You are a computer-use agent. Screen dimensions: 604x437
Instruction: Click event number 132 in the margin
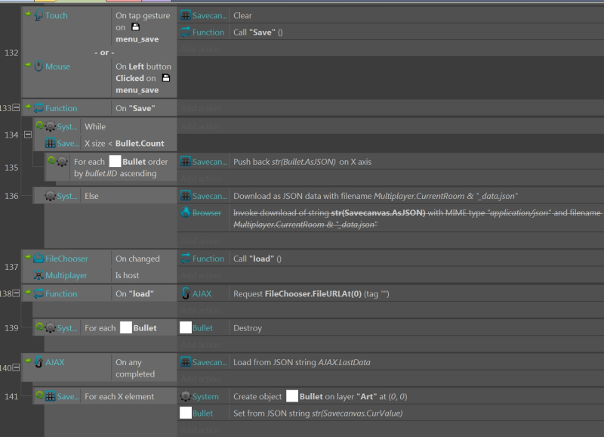point(11,53)
